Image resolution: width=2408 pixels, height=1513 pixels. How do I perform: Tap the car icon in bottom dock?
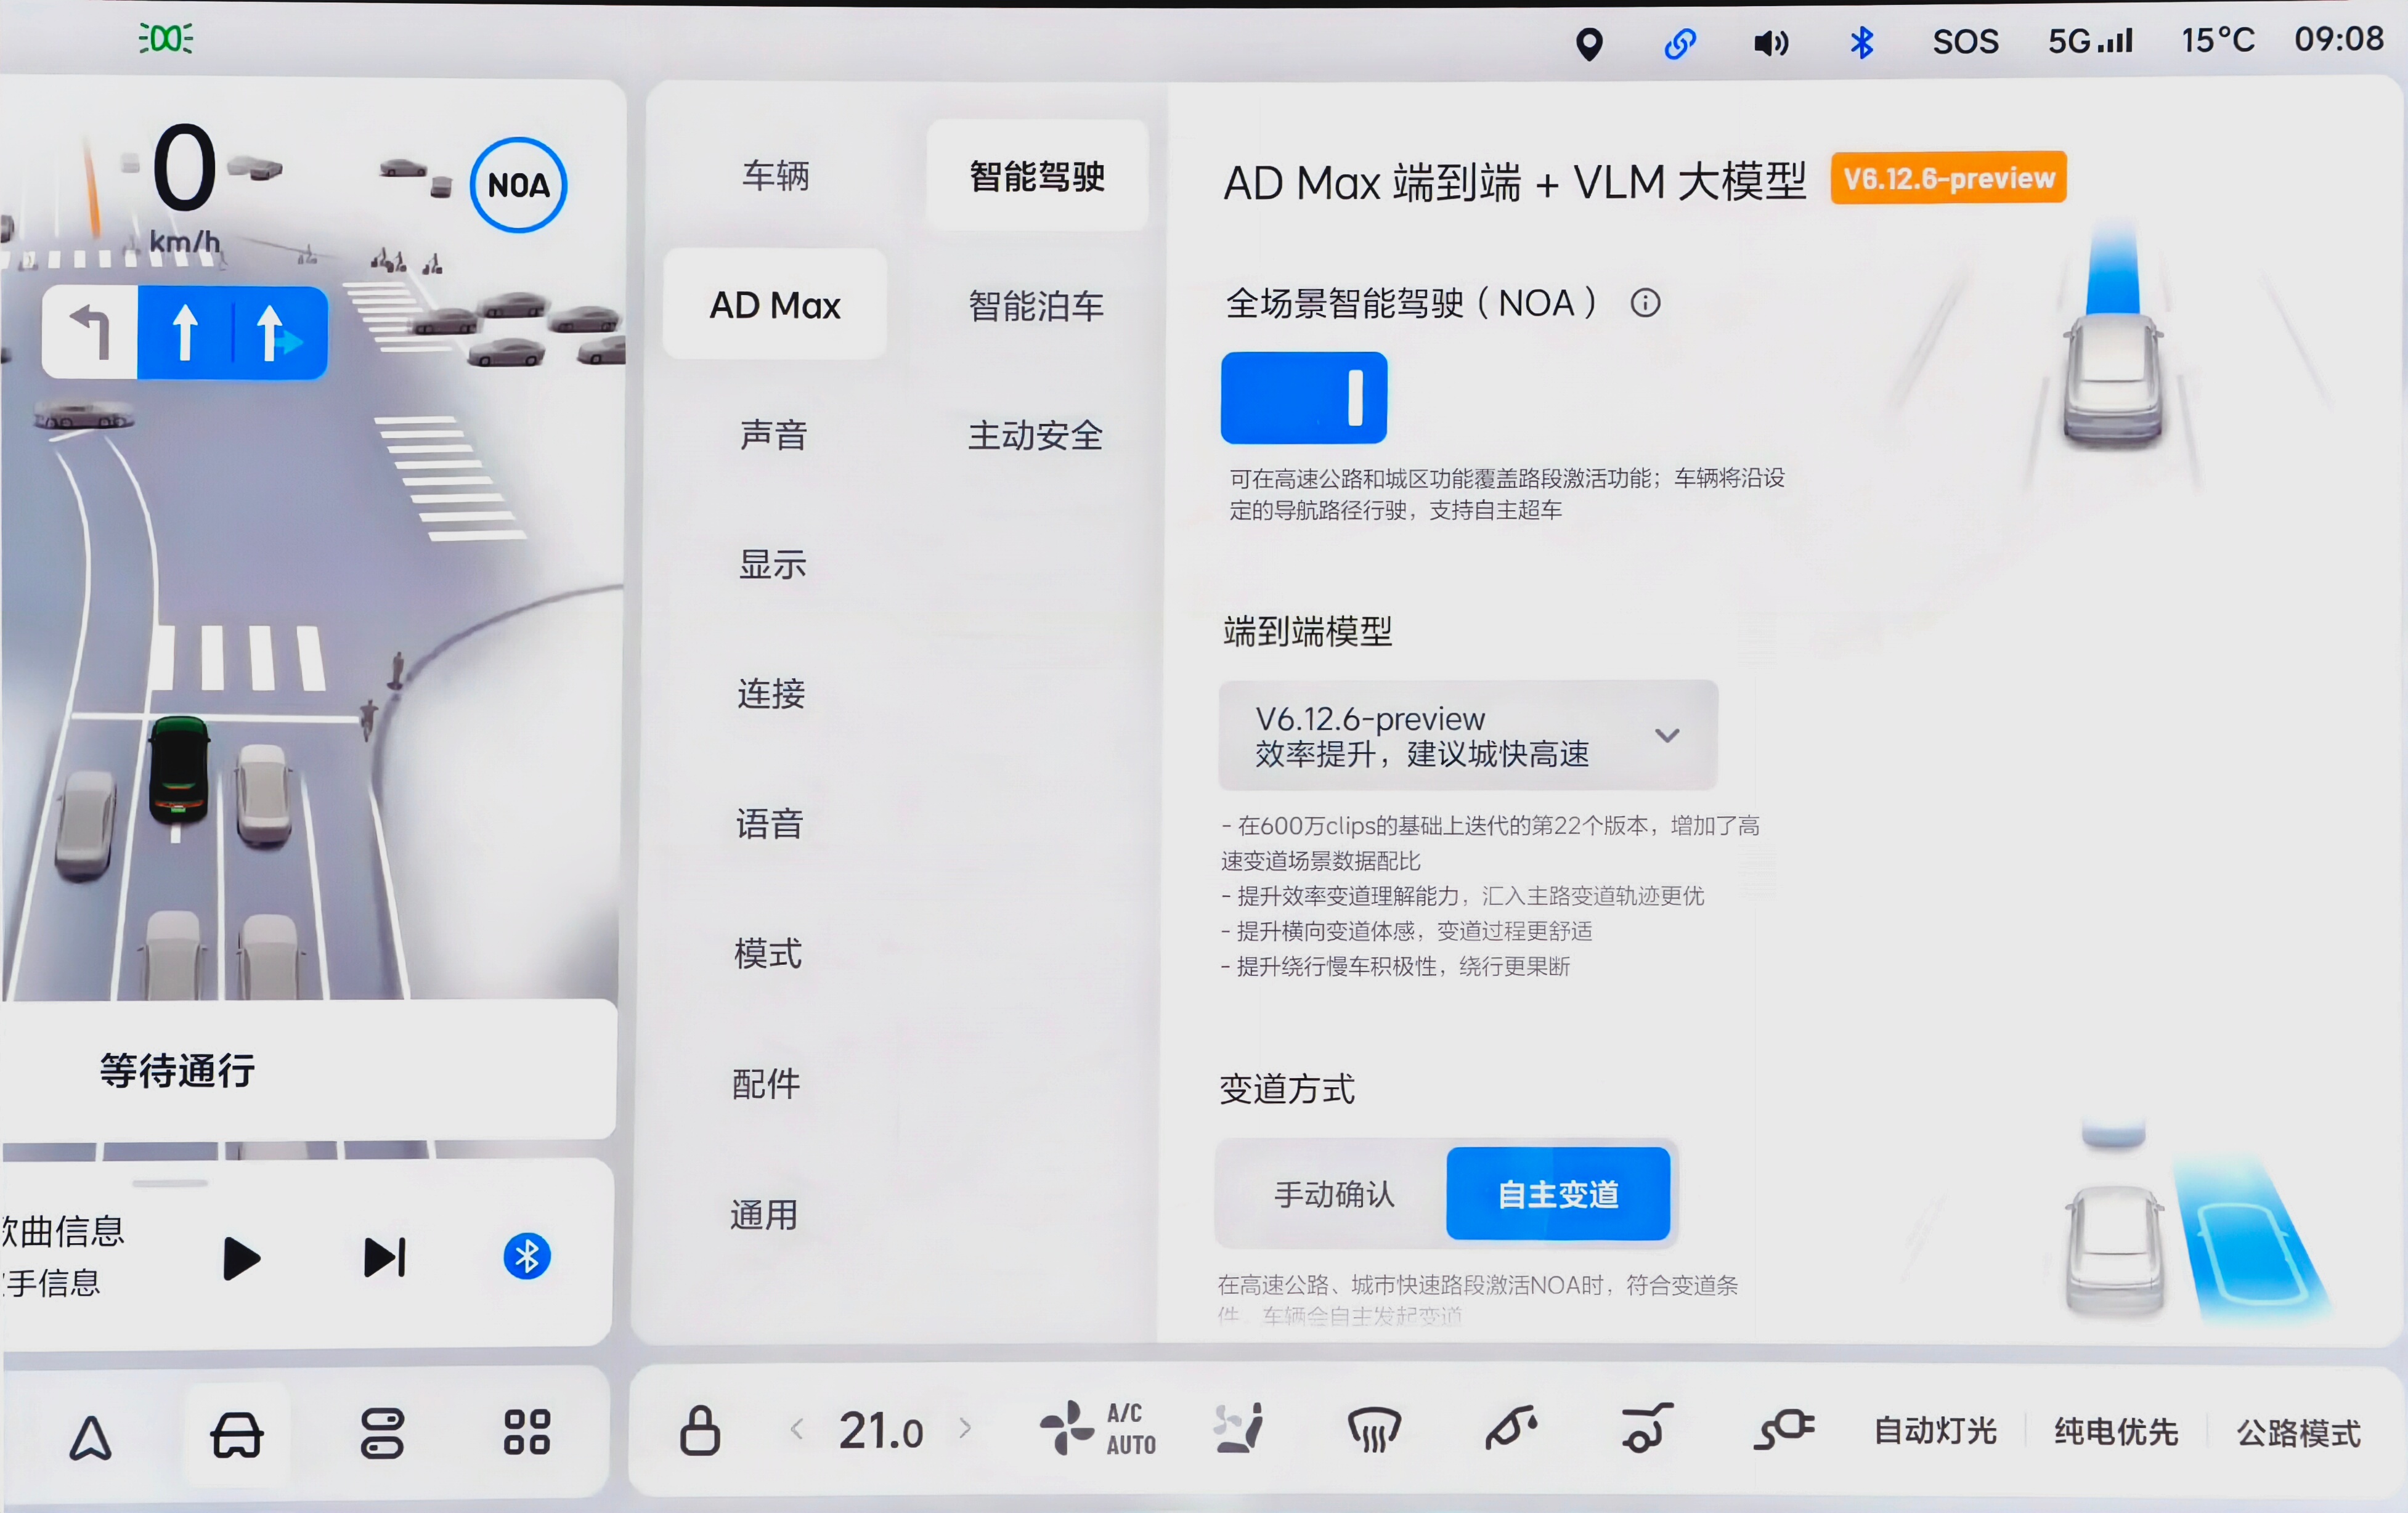[x=236, y=1435]
